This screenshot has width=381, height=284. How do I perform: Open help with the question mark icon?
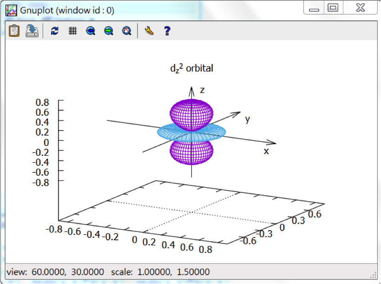click(167, 31)
